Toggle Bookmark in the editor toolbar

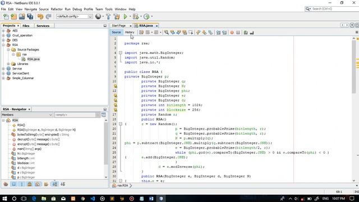pos(210,33)
